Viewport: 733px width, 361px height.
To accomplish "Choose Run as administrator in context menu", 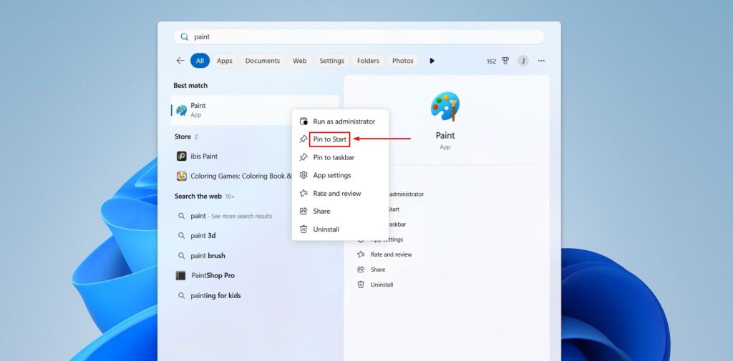I will (x=340, y=122).
